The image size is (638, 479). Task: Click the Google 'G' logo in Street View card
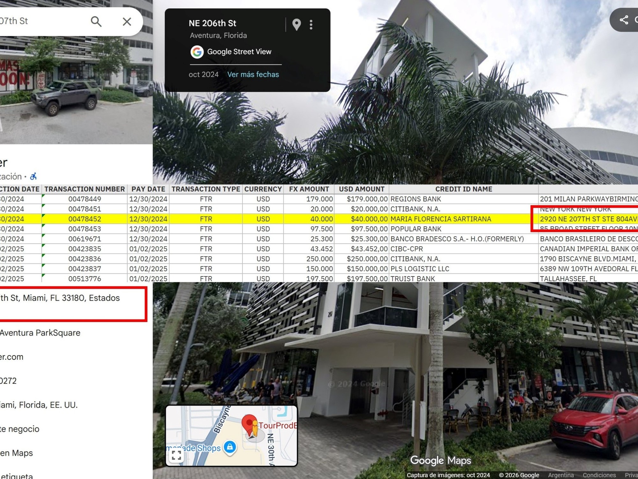197,52
